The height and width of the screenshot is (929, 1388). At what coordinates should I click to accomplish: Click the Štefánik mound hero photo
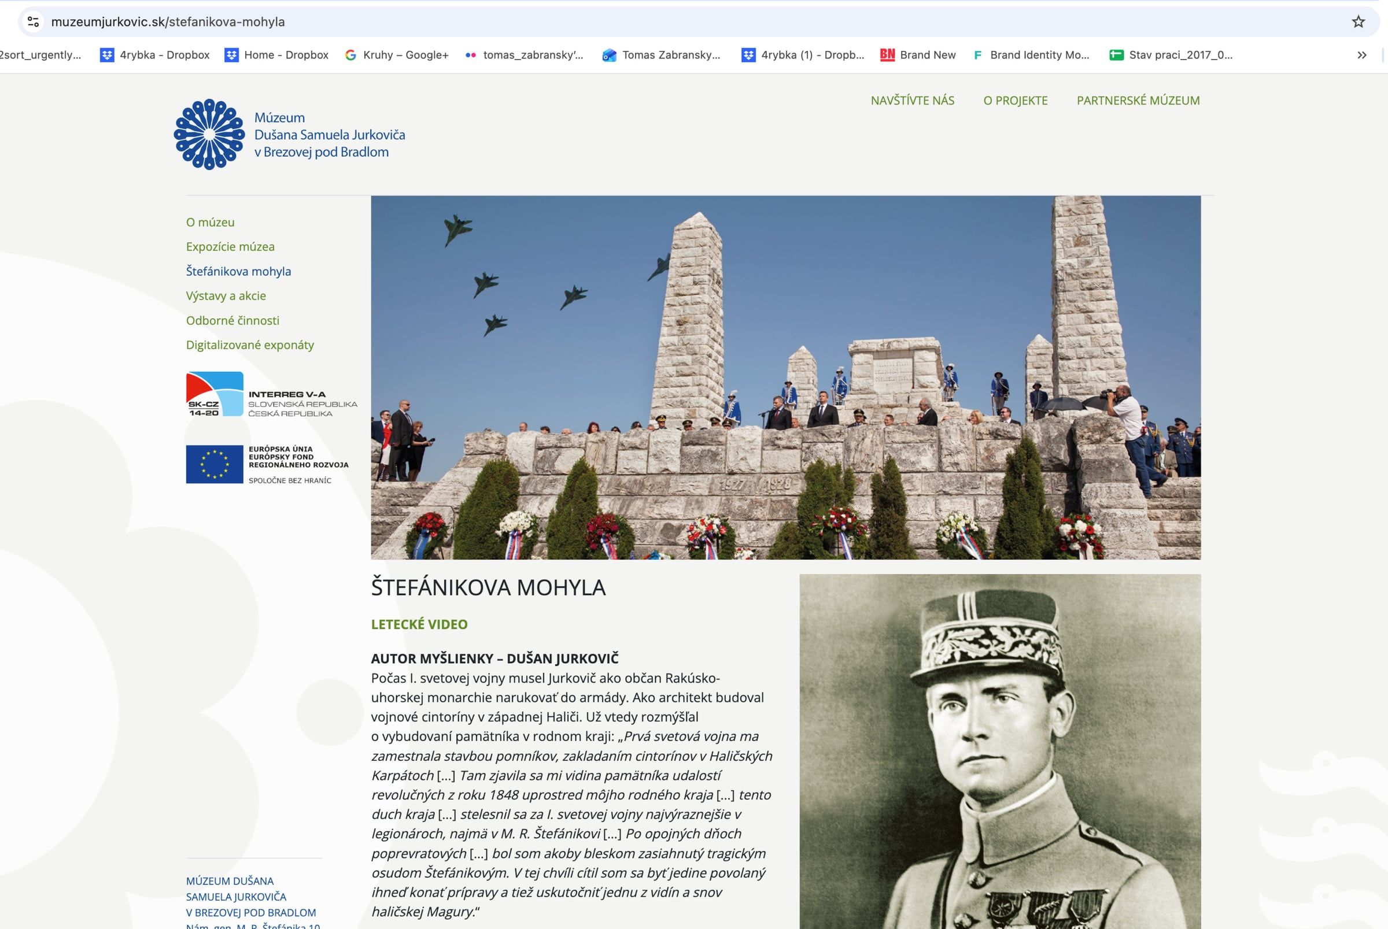click(786, 377)
